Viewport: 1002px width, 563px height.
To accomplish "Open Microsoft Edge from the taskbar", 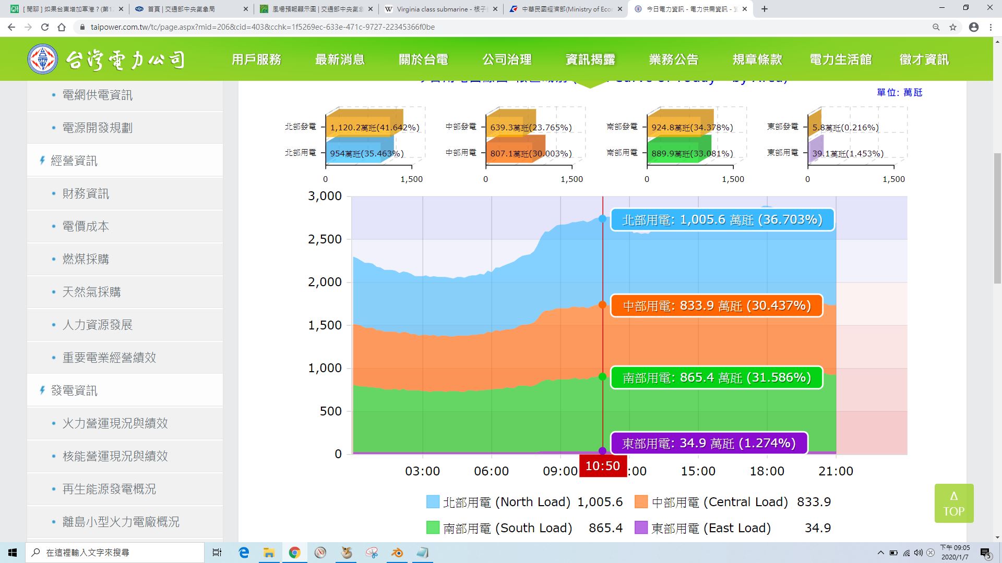I will pos(244,553).
